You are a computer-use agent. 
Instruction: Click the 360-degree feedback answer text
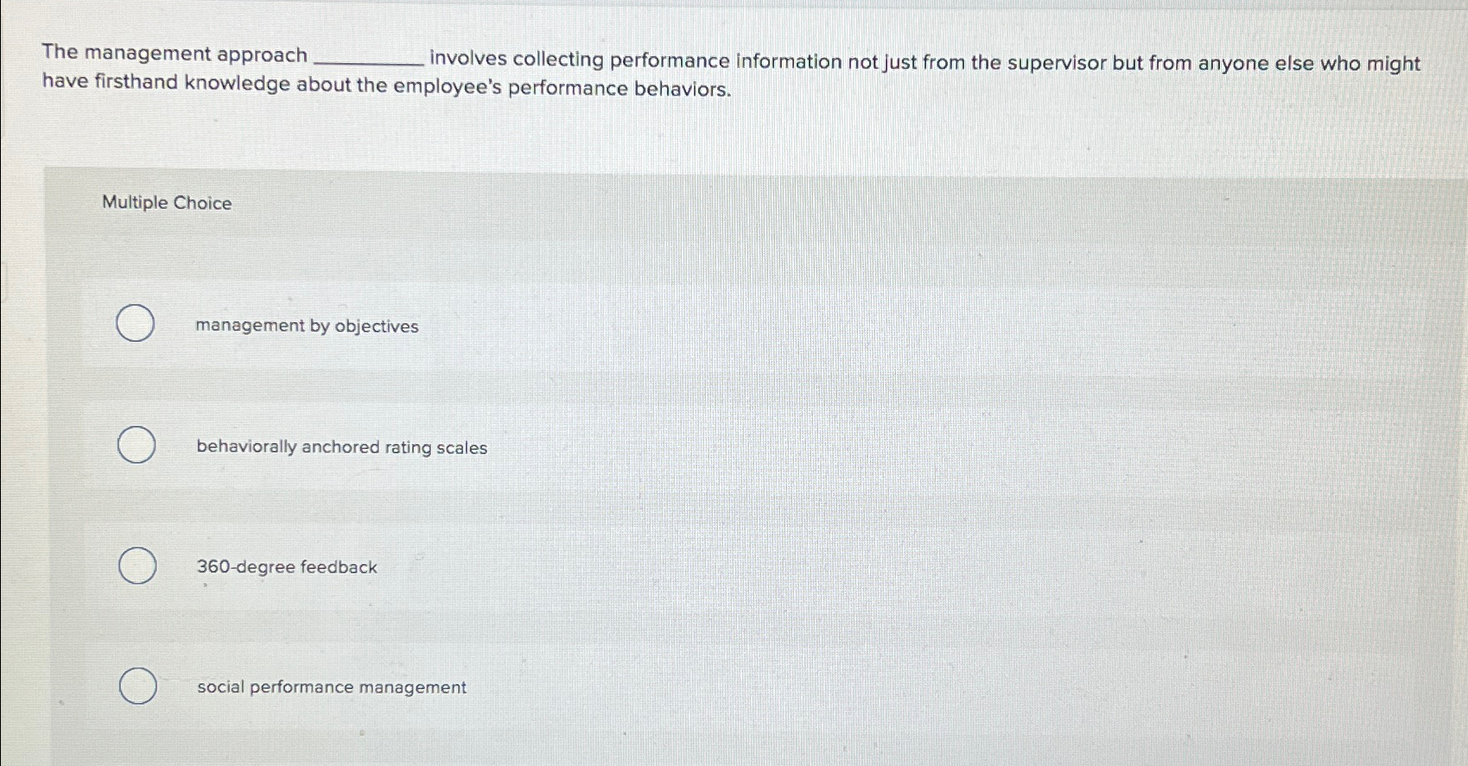pos(286,567)
